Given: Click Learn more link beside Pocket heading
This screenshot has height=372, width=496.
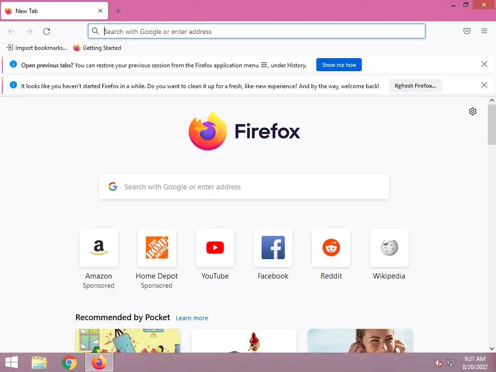Looking at the screenshot, I should (x=192, y=318).
